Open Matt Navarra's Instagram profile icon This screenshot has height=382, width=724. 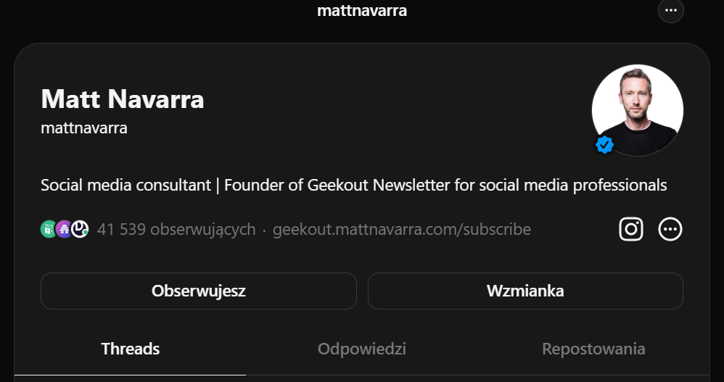[x=631, y=229]
